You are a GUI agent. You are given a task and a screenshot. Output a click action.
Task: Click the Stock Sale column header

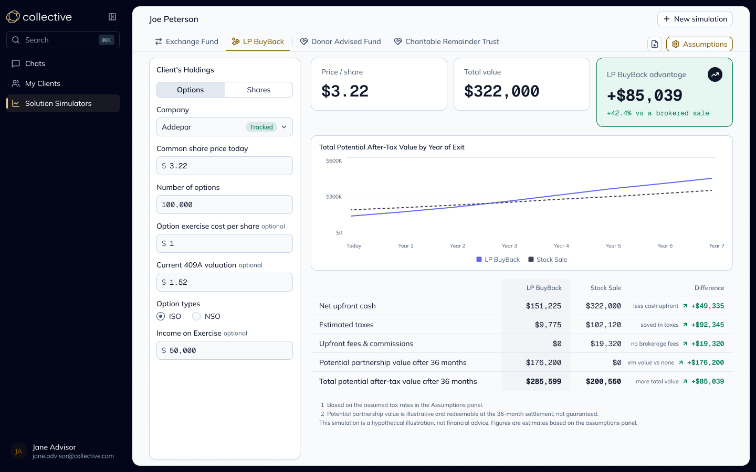606,288
